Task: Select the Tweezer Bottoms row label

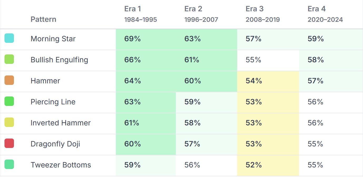Action: [61, 165]
